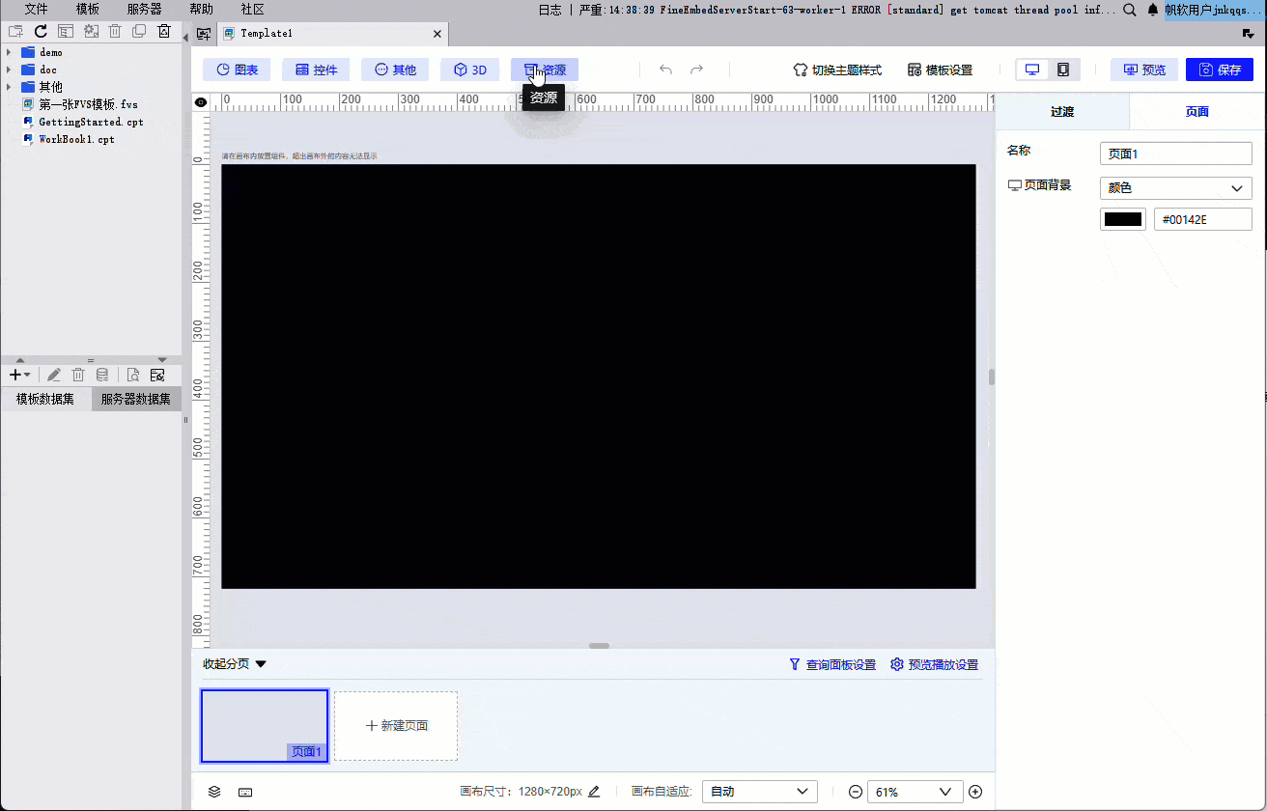
Task: Click the black page background color swatch
Action: coord(1122,218)
